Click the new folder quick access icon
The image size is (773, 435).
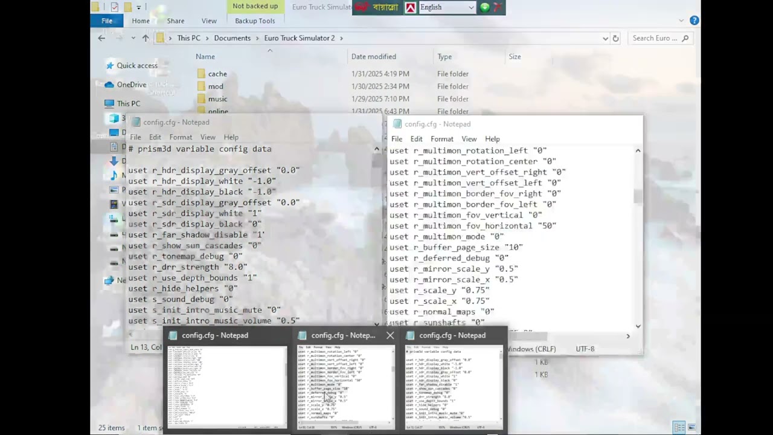click(x=127, y=7)
